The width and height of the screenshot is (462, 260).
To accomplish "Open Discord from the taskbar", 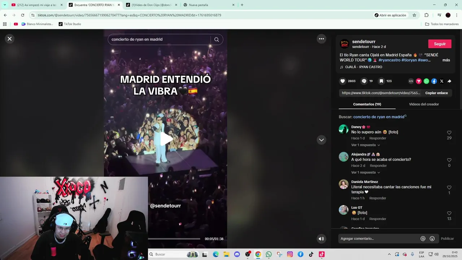I will pyautogui.click(x=237, y=254).
